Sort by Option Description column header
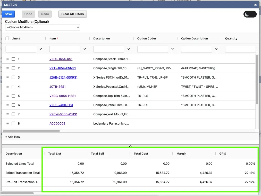The height and width of the screenshot is (196, 261). tap(195, 38)
